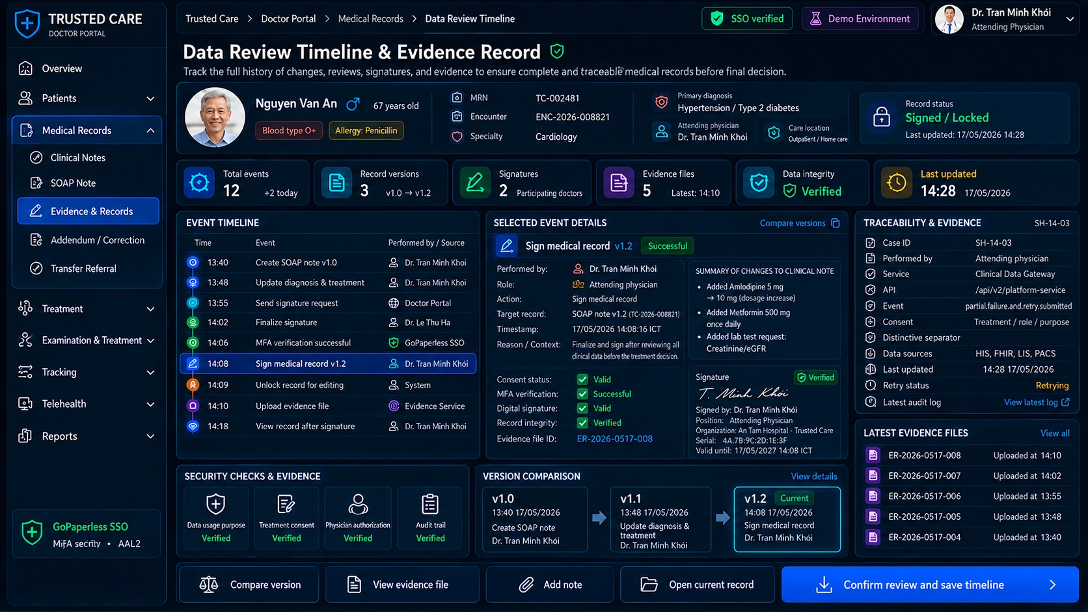Click the Total events gear icon

pyautogui.click(x=199, y=183)
